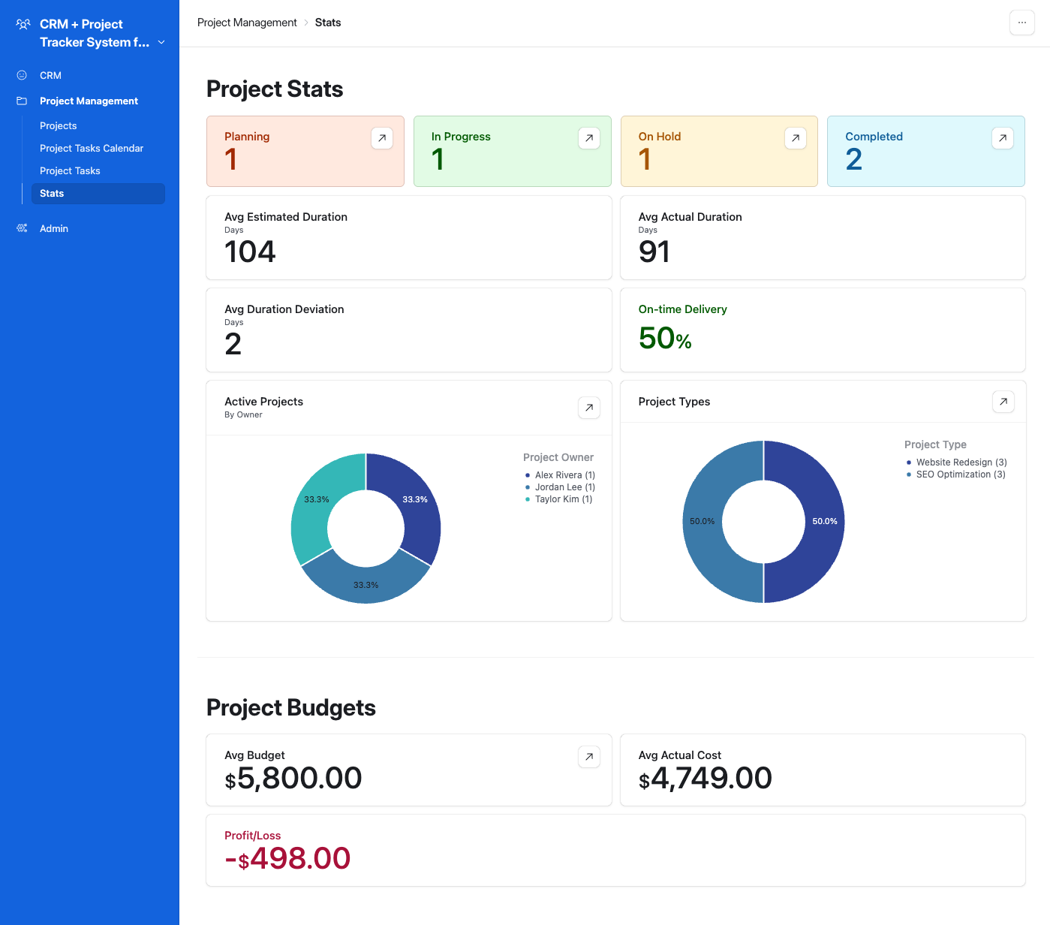This screenshot has width=1050, height=925.
Task: Select Project Tasks Calendar in the sidebar
Action: click(92, 148)
